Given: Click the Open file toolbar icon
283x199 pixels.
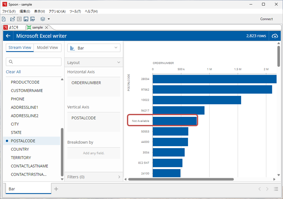Looking at the screenshot, I should click(x=12, y=19).
